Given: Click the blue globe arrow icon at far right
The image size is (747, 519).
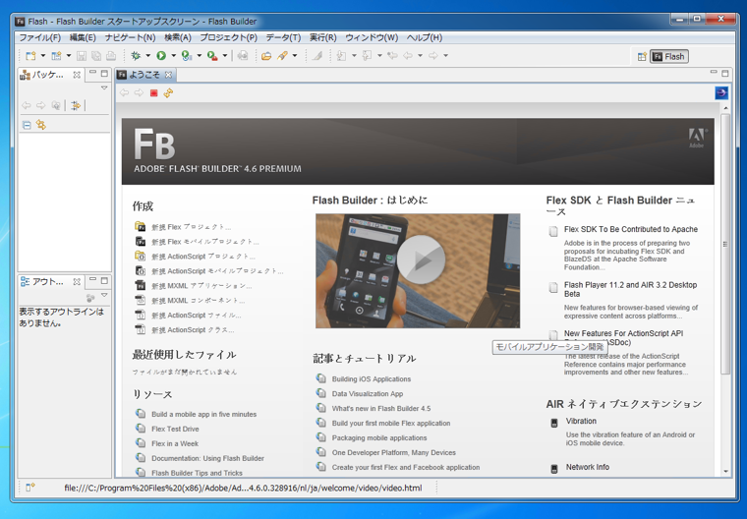Looking at the screenshot, I should 721,93.
